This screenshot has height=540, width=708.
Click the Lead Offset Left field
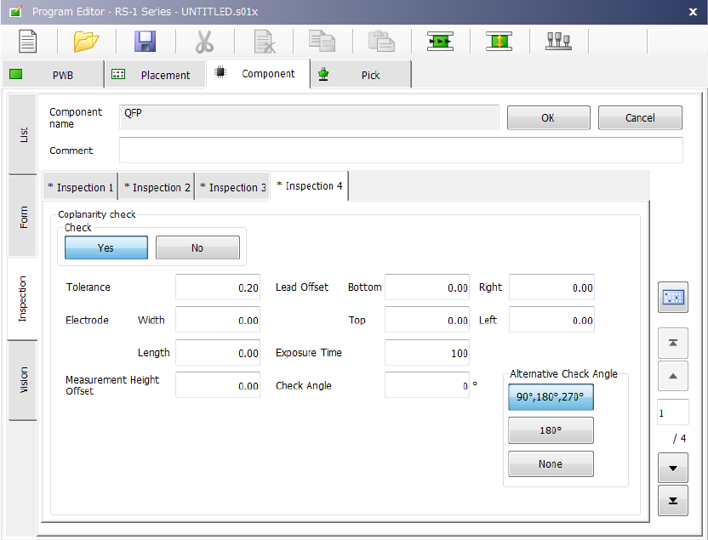(551, 320)
